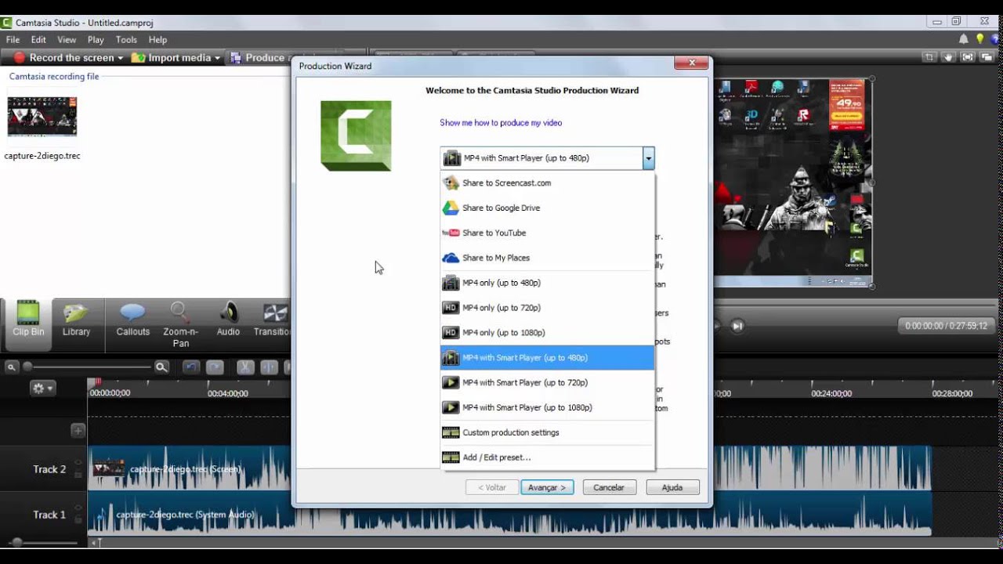Choose MP4 only (up to 720p)
This screenshot has width=1003, height=564.
[547, 308]
